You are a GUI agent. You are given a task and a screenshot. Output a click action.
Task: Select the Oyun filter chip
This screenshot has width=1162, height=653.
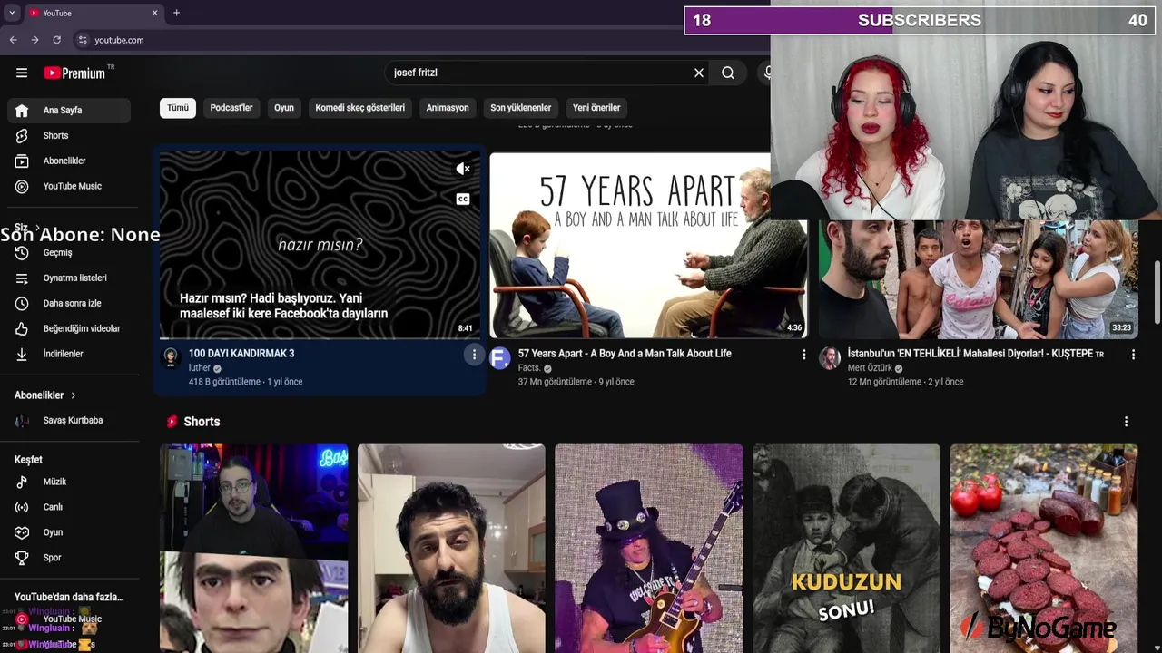284,108
